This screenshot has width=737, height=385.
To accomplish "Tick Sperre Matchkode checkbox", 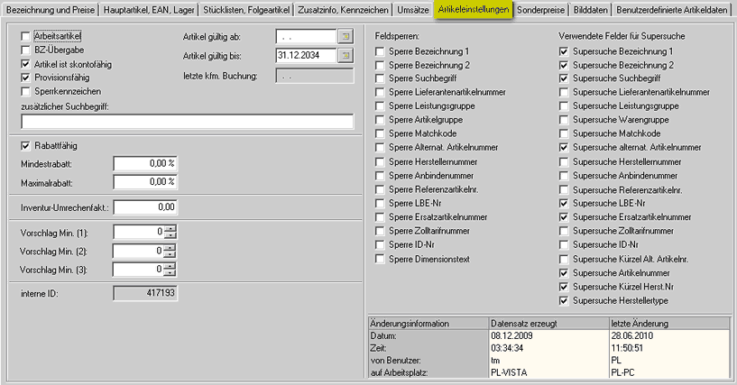I will click(x=380, y=133).
